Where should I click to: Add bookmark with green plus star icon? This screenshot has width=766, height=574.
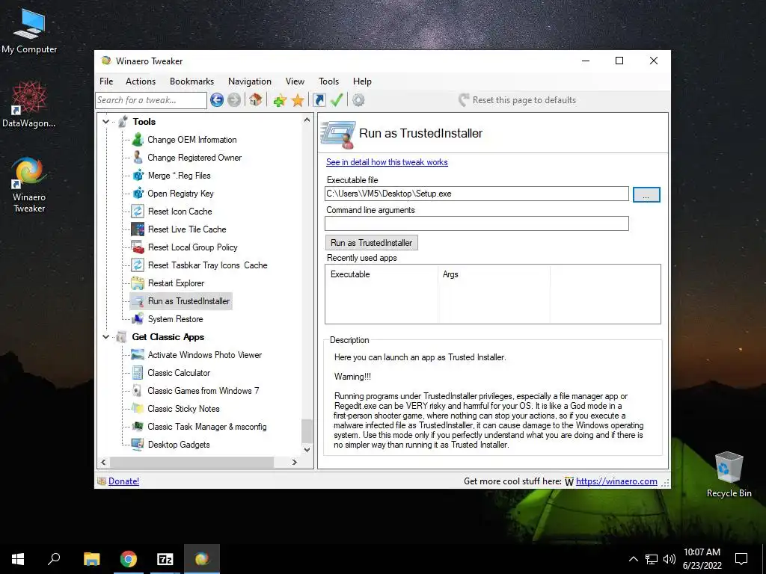coord(280,101)
